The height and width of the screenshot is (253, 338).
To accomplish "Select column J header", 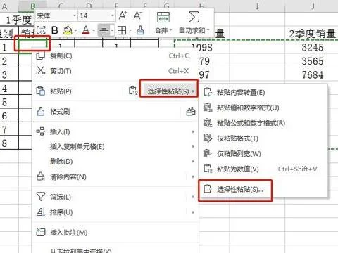I will (x=312, y=6).
